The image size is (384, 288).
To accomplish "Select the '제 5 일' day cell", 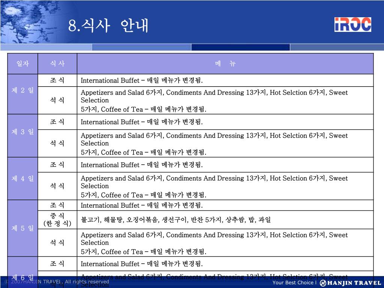I will click(22, 228).
